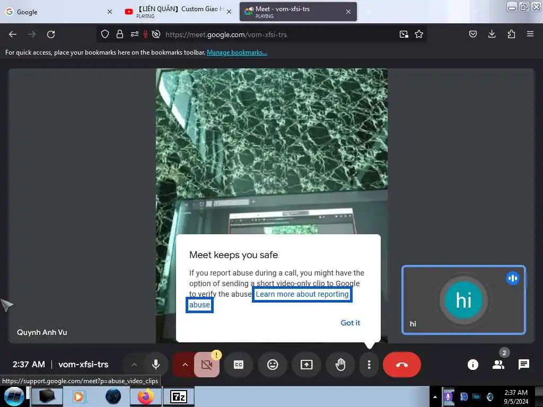Image resolution: width=543 pixels, height=407 pixels.
Task: Switch to the LIÊN QUÂN YouTube tab
Action: coord(178,12)
